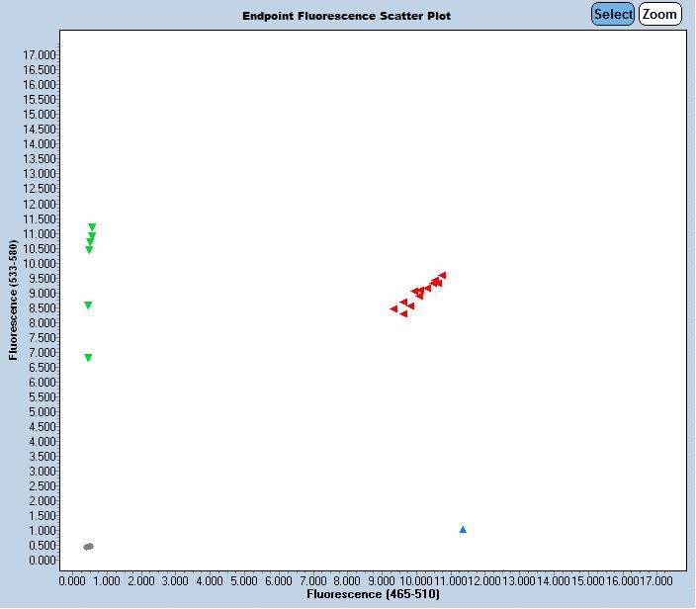Click the 3.000 label on the y-axis
This screenshot has height=609, width=696.
42,472
